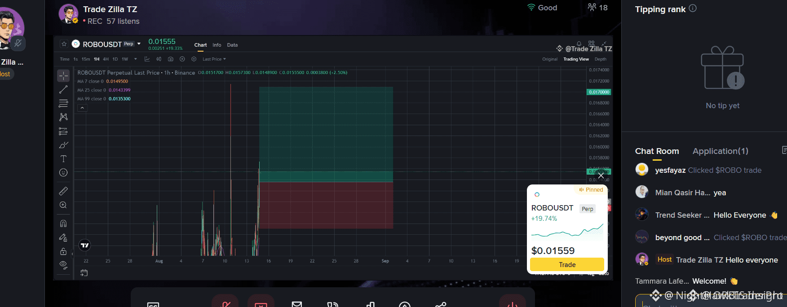The width and height of the screenshot is (787, 307).
Task: Toggle magnet mode
Action: 63,224
